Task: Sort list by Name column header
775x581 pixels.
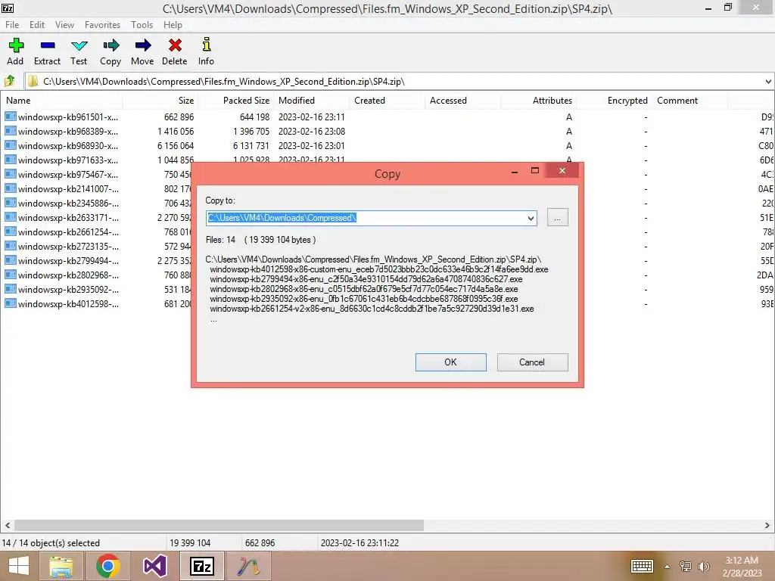Action: pos(61,101)
